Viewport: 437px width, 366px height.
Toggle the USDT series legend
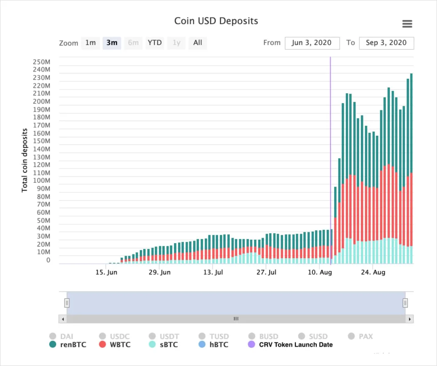(x=164, y=336)
